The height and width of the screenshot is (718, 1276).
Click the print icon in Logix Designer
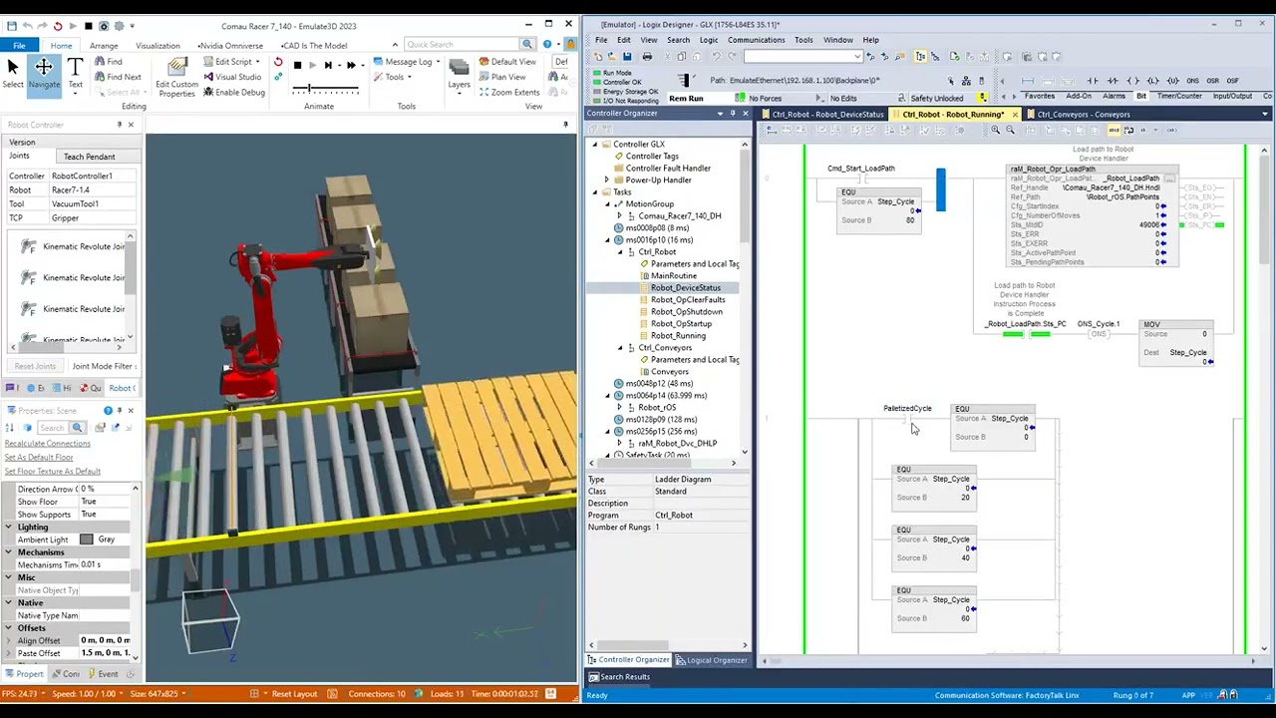pyautogui.click(x=646, y=57)
